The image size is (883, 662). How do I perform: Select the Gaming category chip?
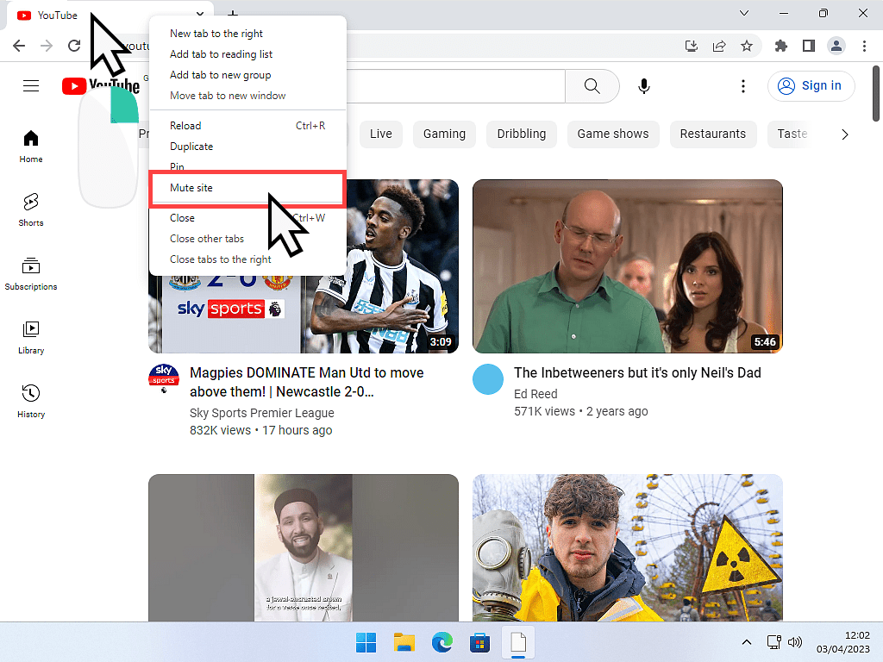(x=444, y=134)
